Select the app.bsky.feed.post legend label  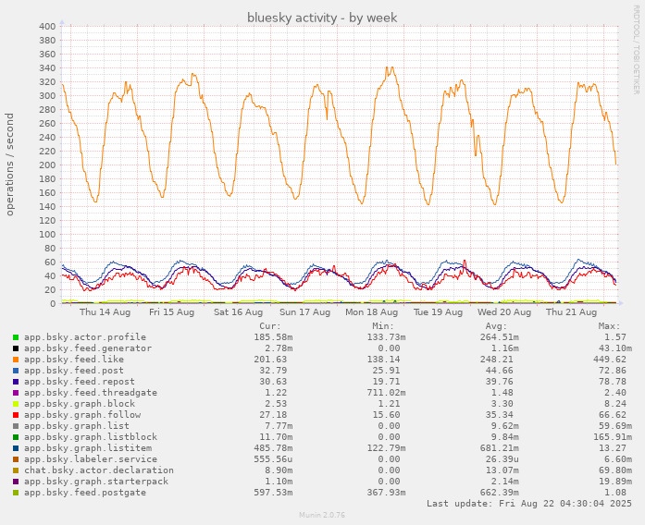point(74,371)
